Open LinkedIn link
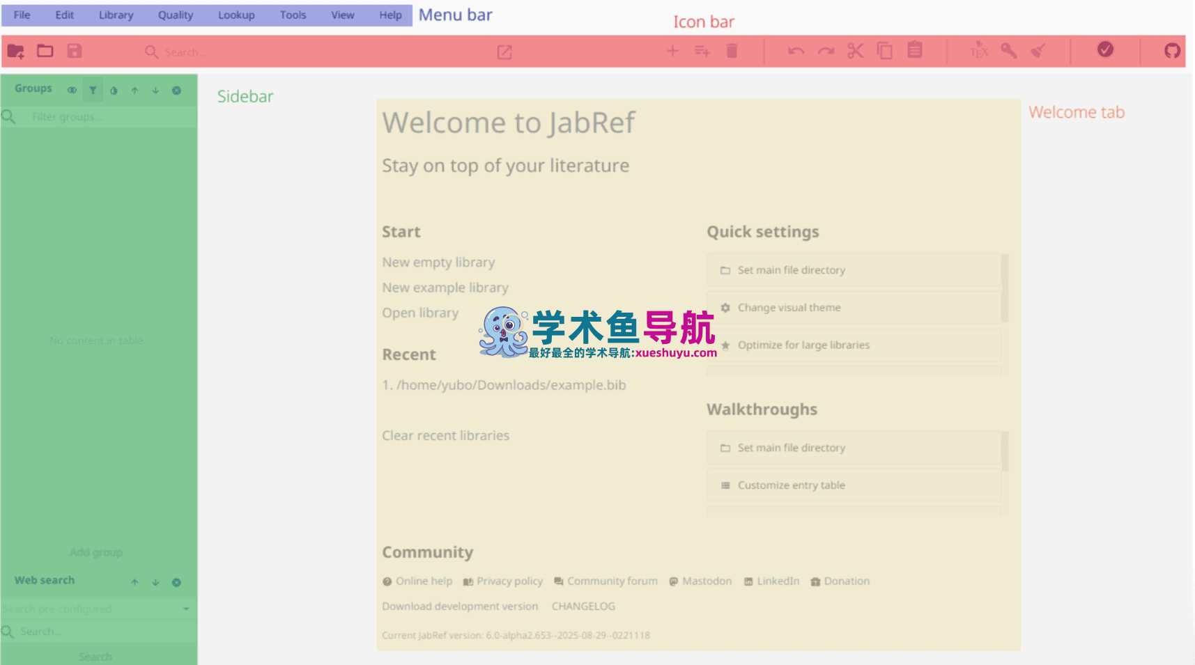1195x665 pixels. coord(771,581)
